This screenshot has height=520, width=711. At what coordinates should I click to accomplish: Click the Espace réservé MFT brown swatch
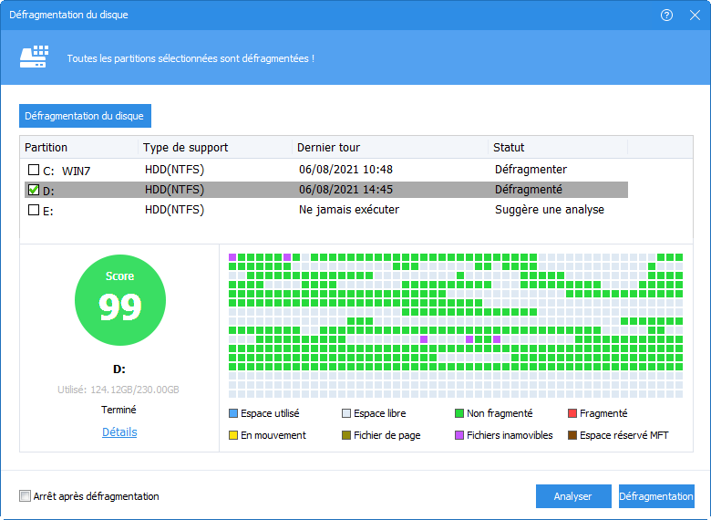[572, 435]
